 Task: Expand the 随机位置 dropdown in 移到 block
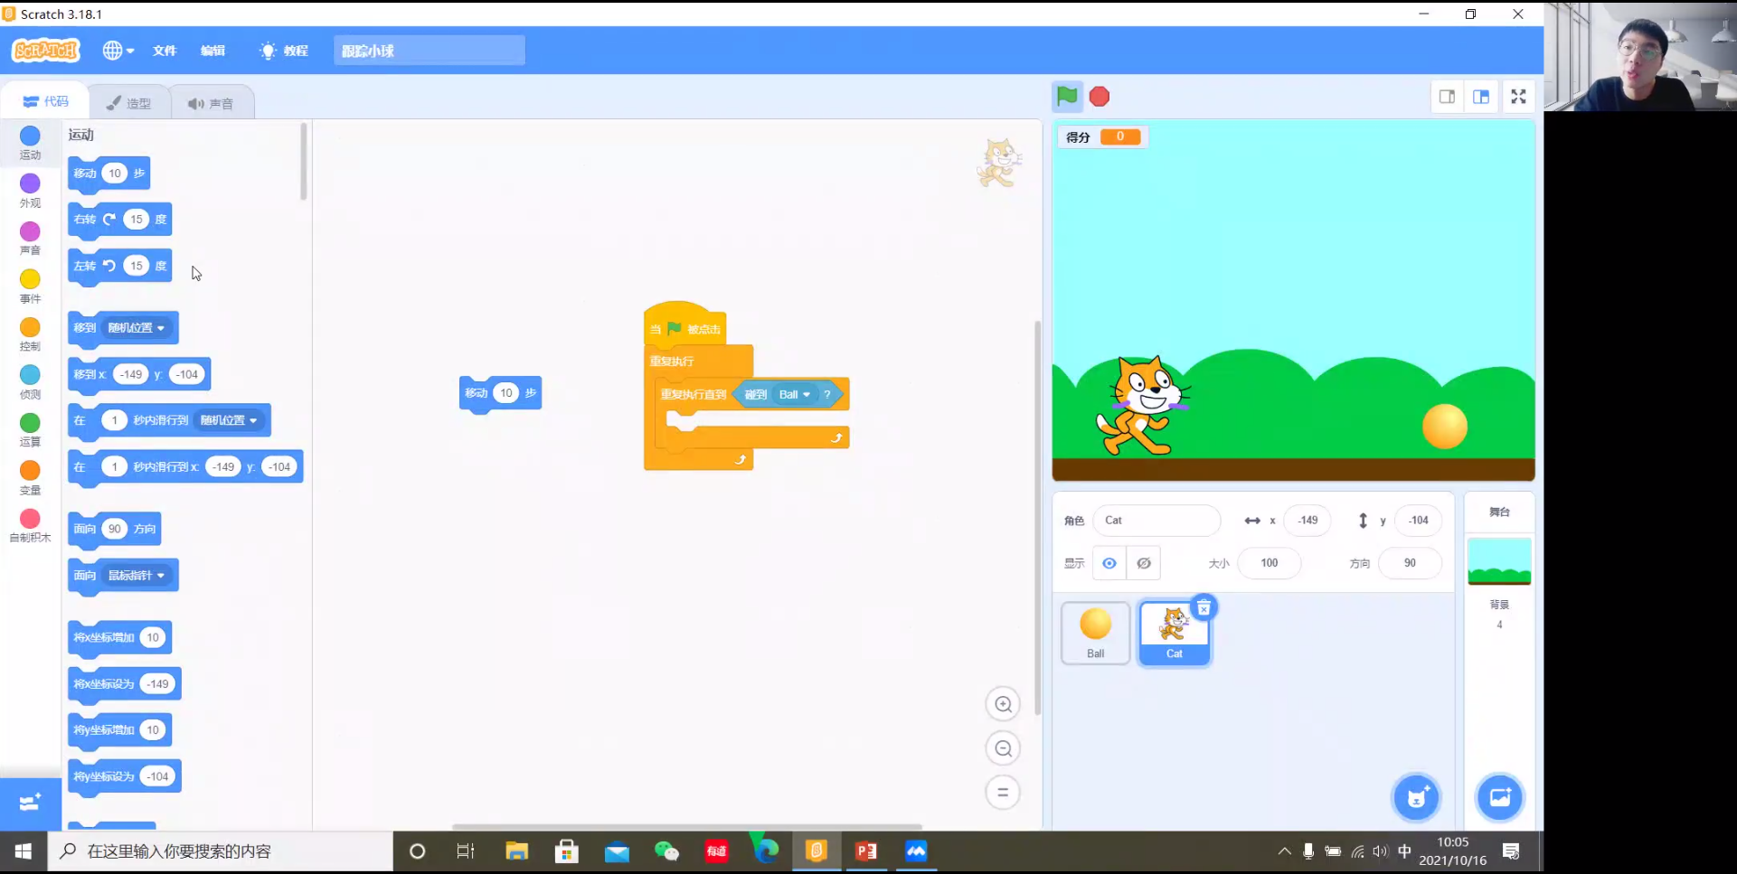pyautogui.click(x=161, y=328)
